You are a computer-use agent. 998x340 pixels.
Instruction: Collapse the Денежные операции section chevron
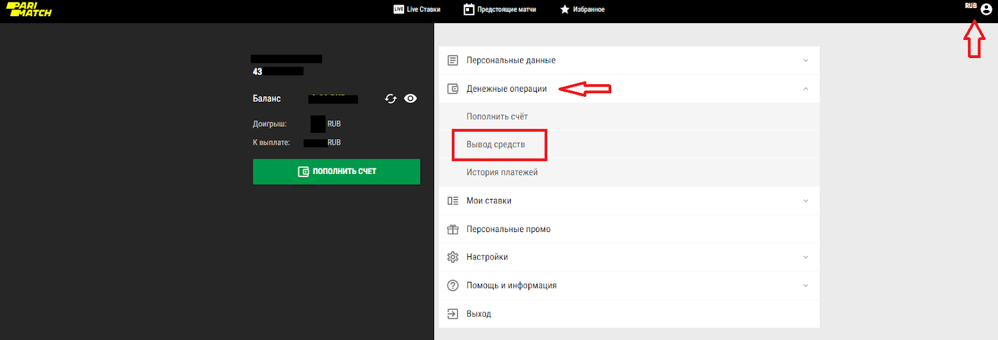(805, 89)
